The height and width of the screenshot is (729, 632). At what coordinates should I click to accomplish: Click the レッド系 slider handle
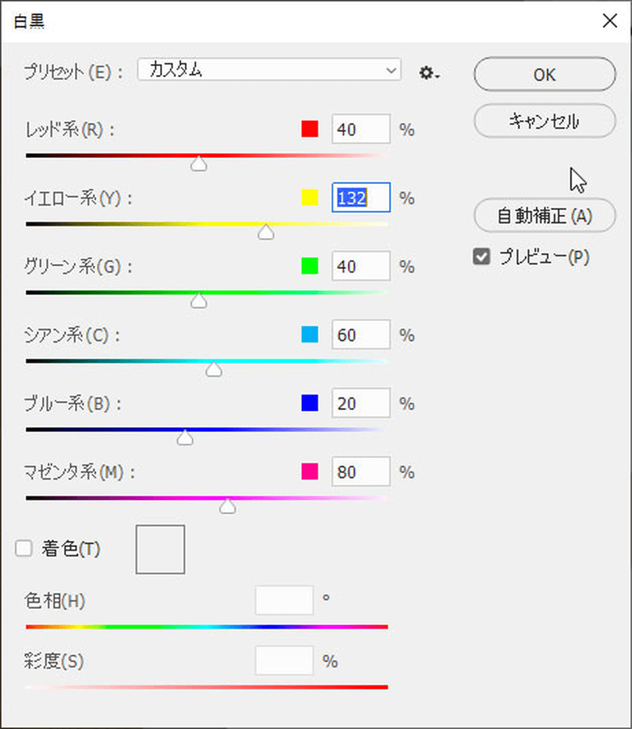[x=199, y=164]
